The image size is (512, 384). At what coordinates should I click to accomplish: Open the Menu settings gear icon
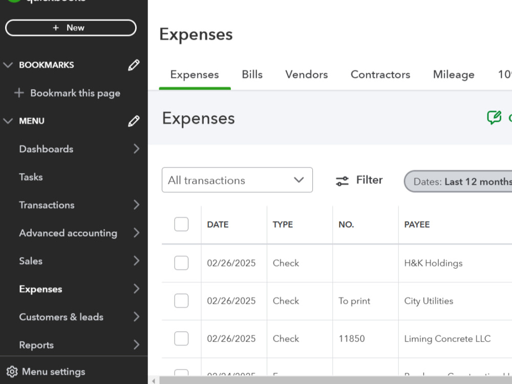12,372
